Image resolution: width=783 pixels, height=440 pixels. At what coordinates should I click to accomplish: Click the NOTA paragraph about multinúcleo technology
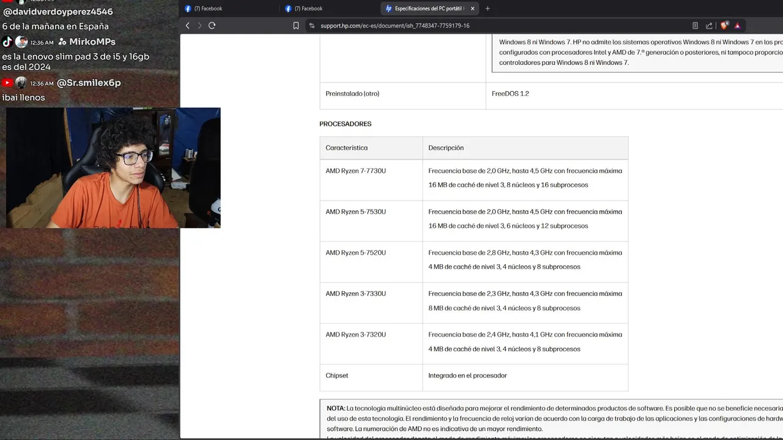coord(554,419)
